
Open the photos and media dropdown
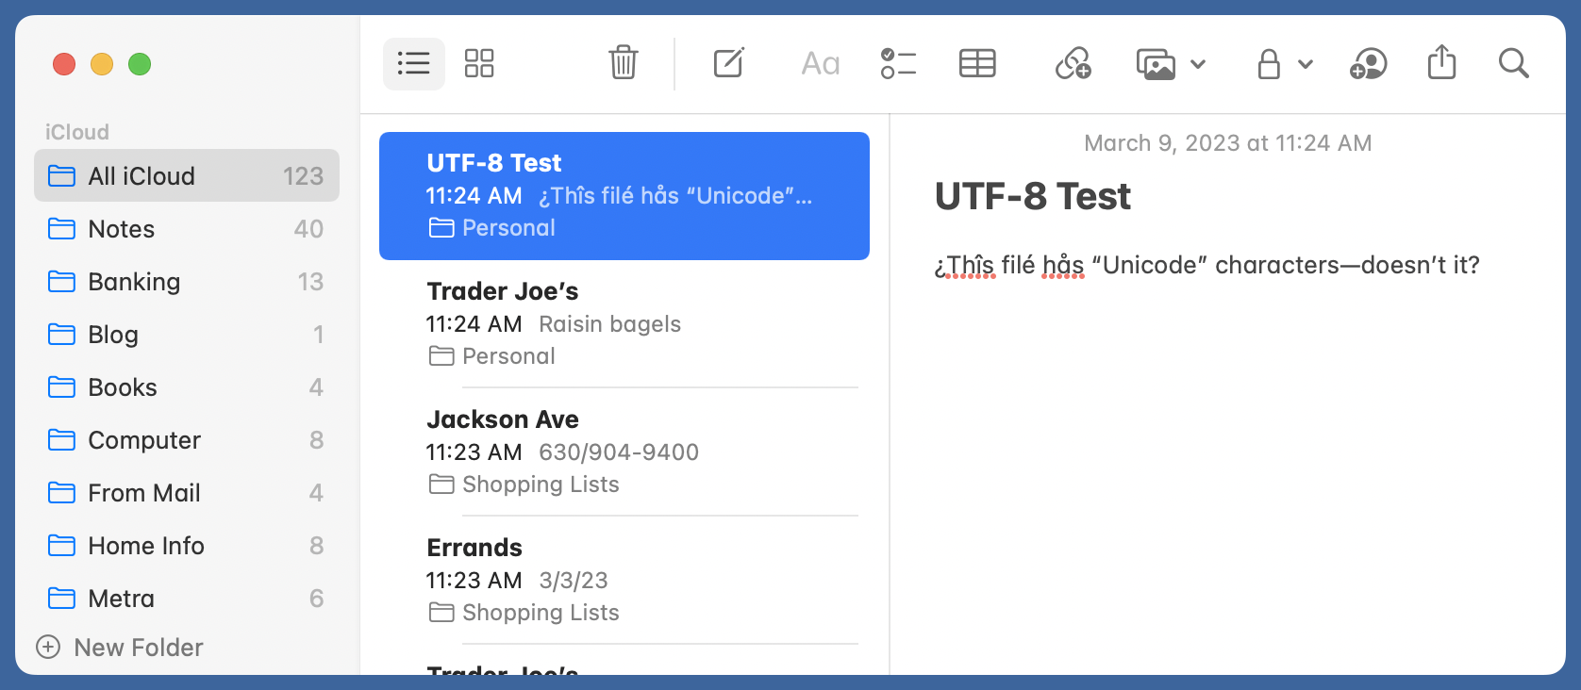(1171, 64)
